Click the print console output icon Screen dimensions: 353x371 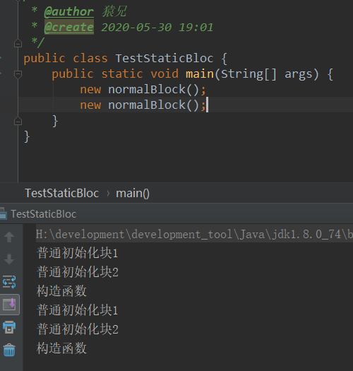[9, 327]
